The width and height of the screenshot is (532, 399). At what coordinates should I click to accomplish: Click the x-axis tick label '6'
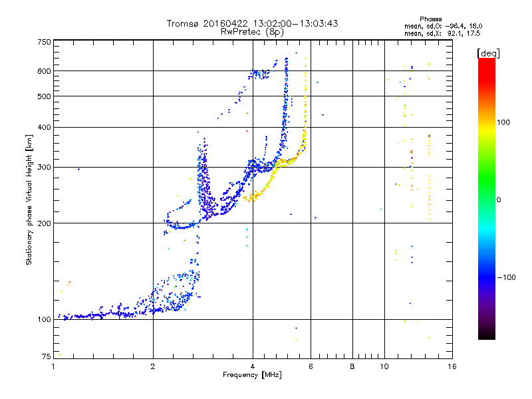point(311,366)
